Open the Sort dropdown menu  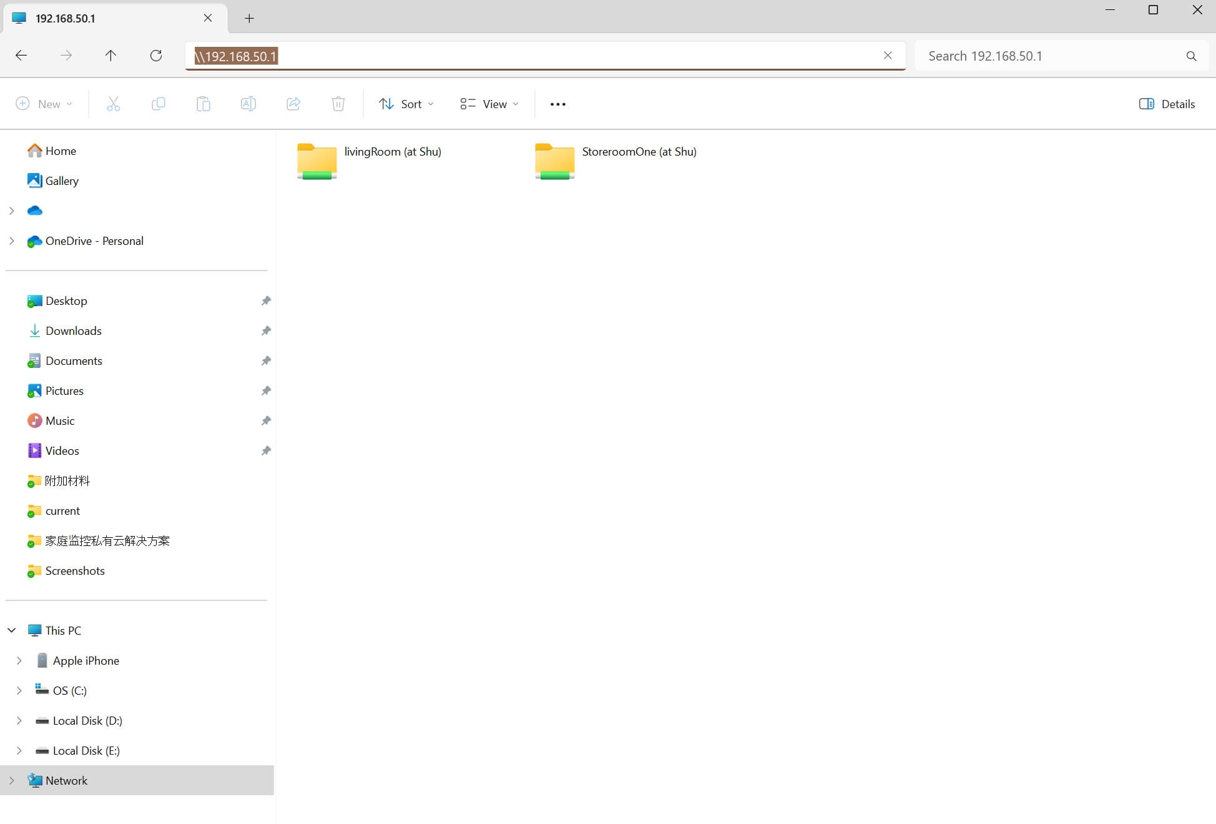[406, 104]
